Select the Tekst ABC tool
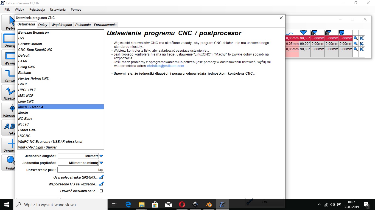The width and height of the screenshot is (375, 210). (x=9, y=128)
